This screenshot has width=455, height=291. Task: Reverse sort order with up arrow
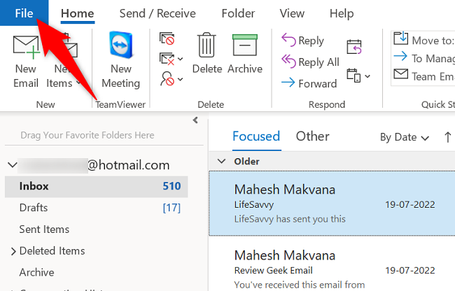click(448, 137)
